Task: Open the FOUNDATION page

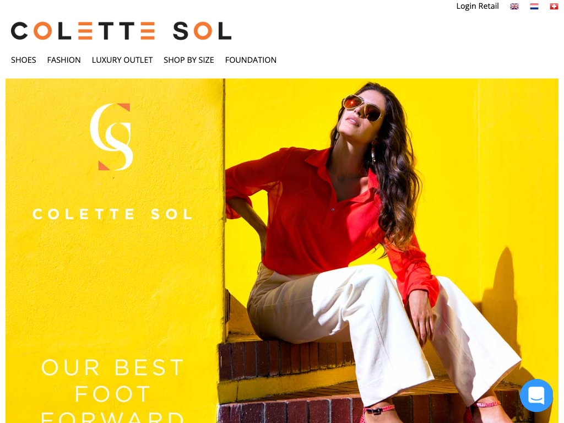Action: [251, 60]
